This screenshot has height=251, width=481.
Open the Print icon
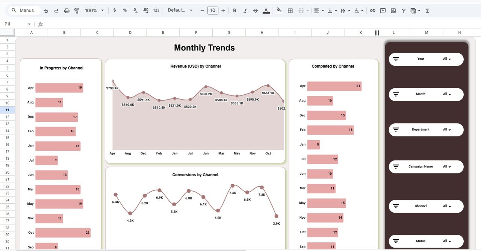click(67, 11)
